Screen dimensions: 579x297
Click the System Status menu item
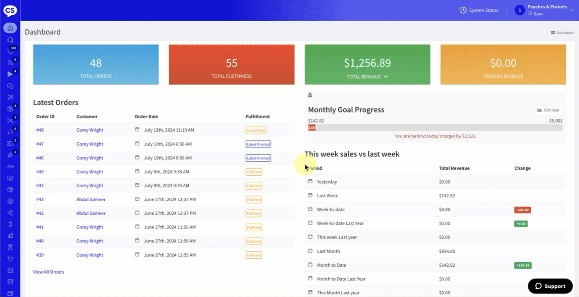coord(479,10)
